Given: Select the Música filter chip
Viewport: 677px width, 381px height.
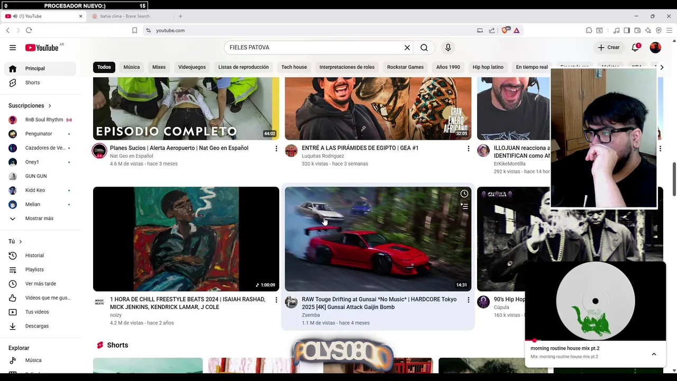Looking at the screenshot, I should (132, 67).
